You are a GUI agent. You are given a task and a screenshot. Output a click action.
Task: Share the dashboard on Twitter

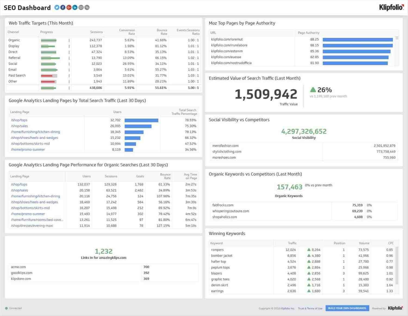(57, 7)
